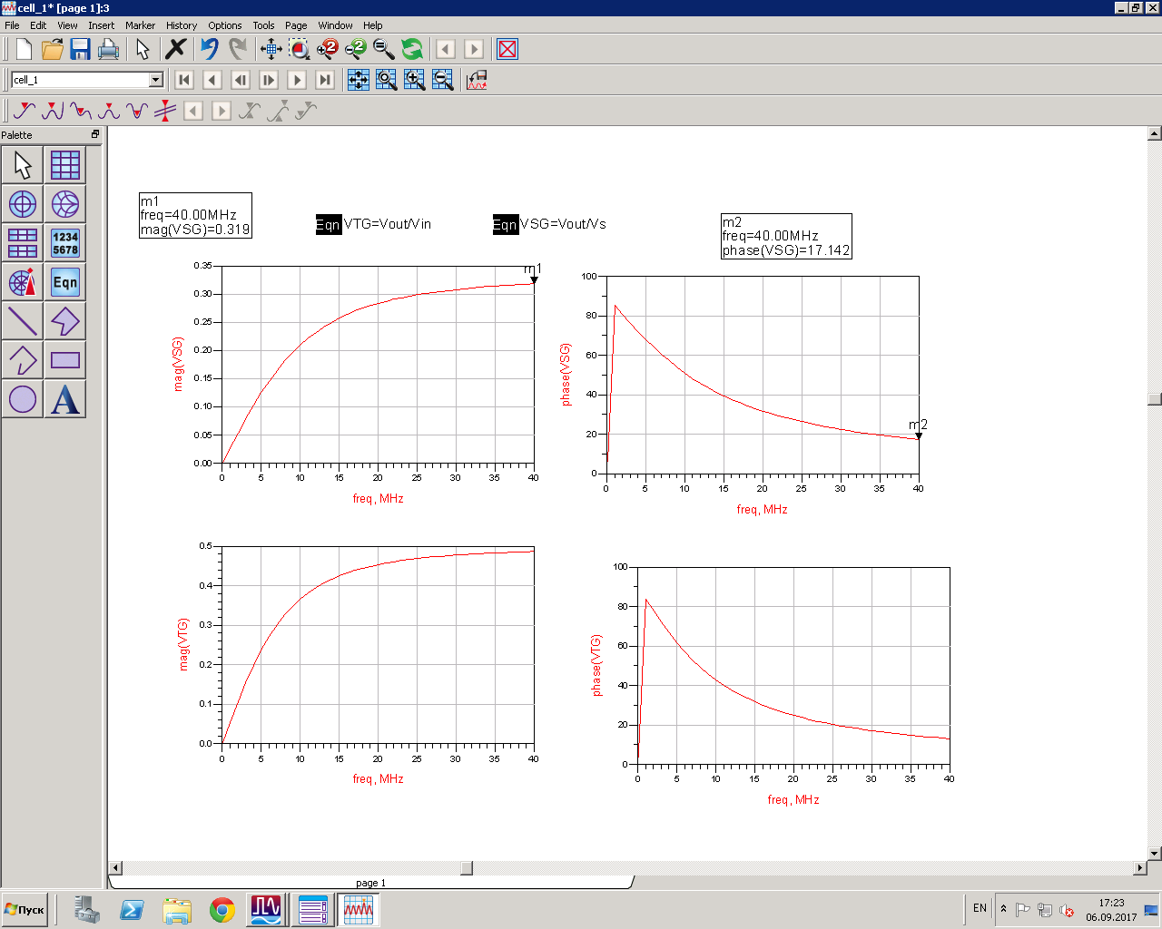Zoom out by two

(356, 49)
